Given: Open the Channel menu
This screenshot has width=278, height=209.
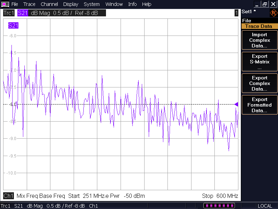Looking at the screenshot, I should coord(49,4).
